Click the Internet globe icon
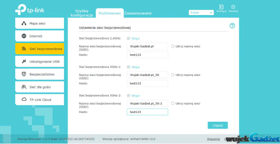The image size is (280, 144). [24, 36]
